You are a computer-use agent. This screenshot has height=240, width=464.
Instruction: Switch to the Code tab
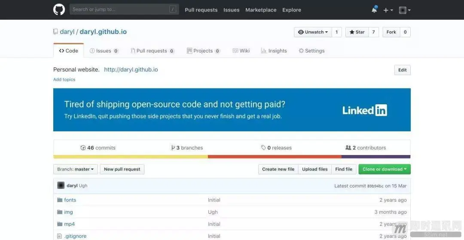69,51
